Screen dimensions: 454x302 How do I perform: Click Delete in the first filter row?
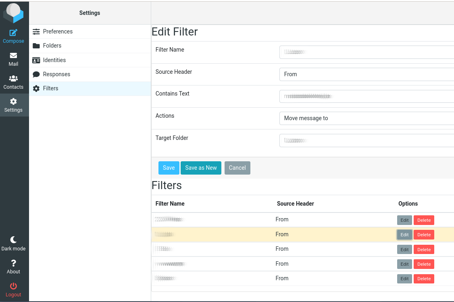tap(424, 220)
